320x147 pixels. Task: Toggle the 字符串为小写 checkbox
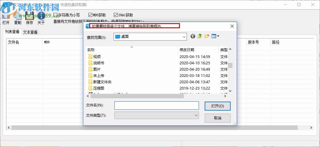pos(55,15)
